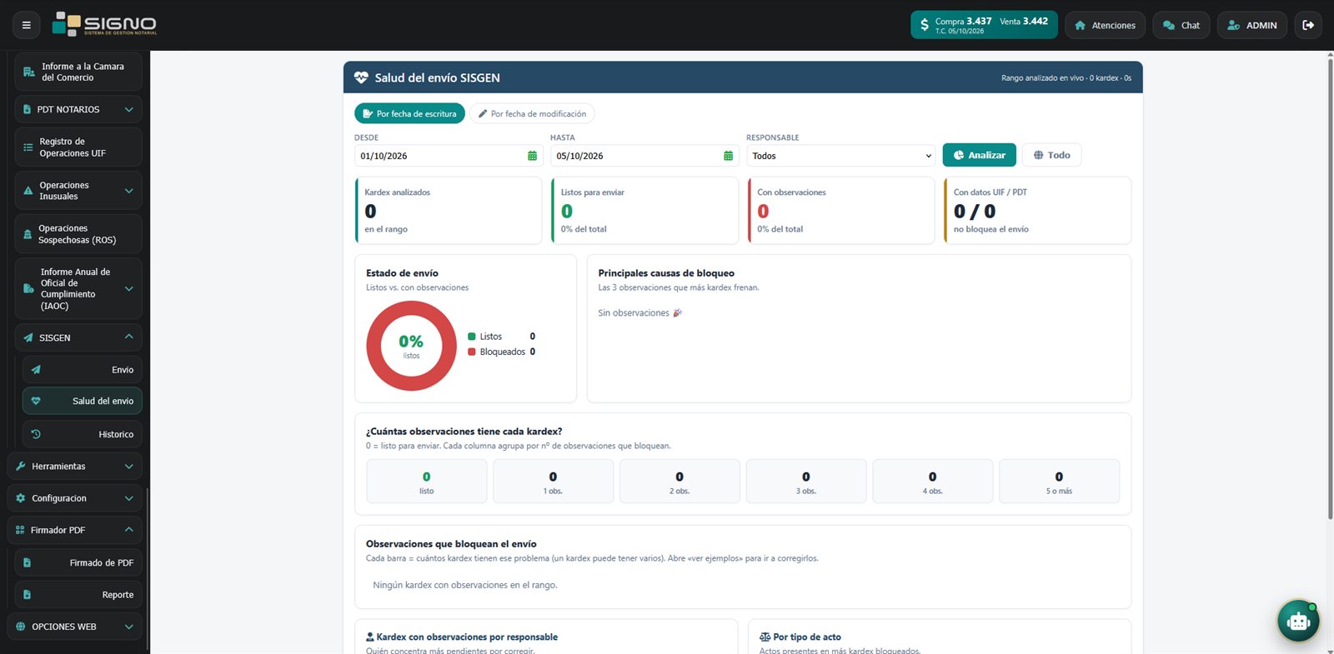This screenshot has height=654, width=1334.
Task: Open the HASTA date calendar icon
Action: click(728, 156)
